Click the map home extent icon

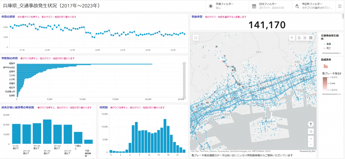[299, 38]
